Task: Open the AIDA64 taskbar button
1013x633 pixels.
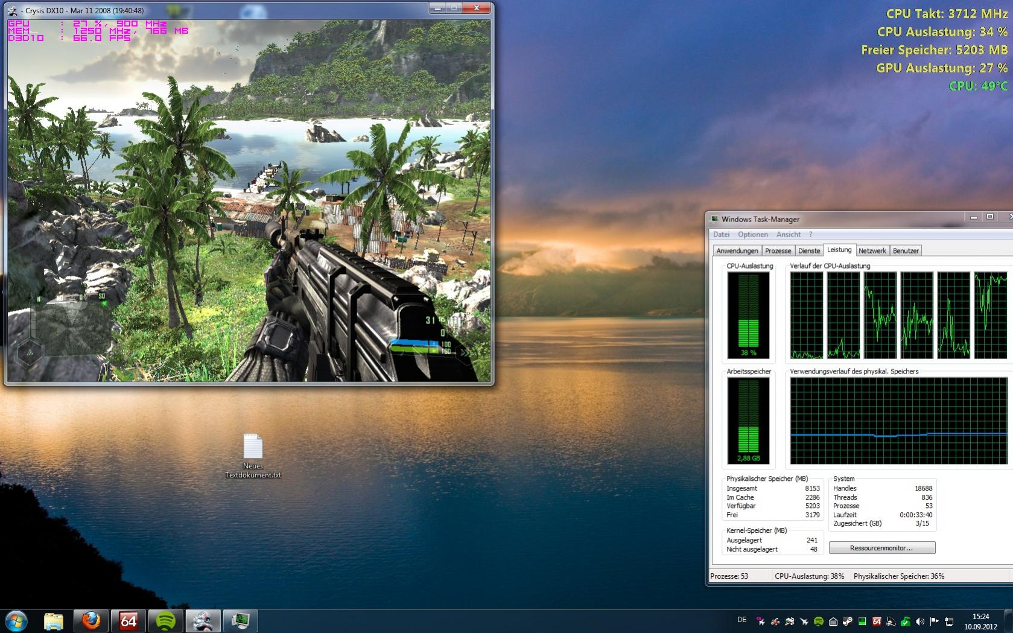Action: [129, 620]
